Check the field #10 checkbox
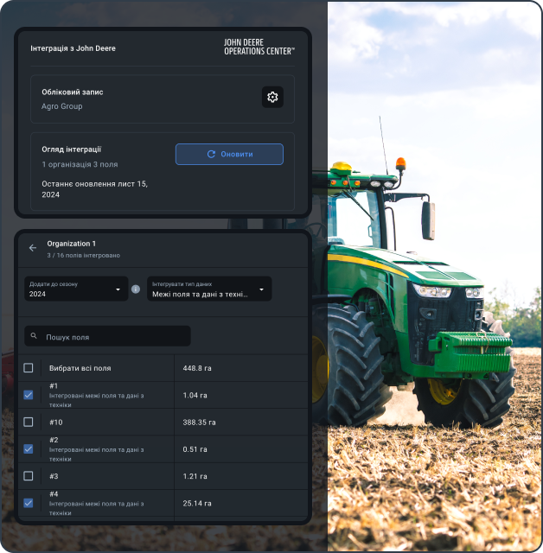Viewport: 543px width, 553px height. click(29, 423)
